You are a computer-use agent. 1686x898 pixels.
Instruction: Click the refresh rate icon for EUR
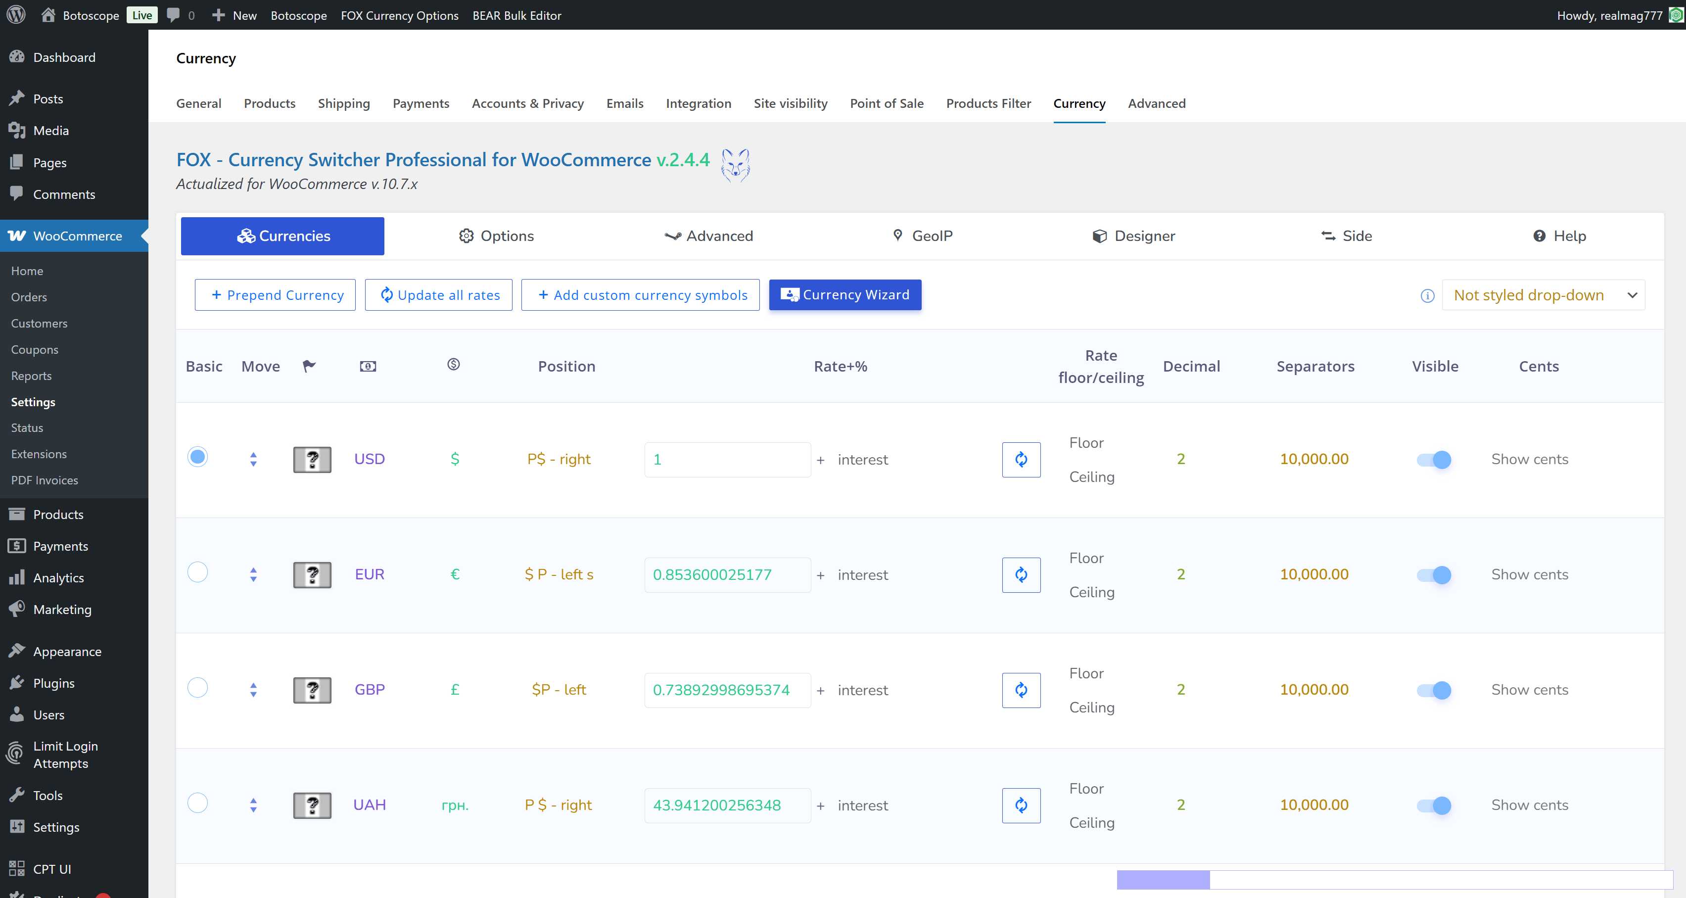click(x=1021, y=574)
